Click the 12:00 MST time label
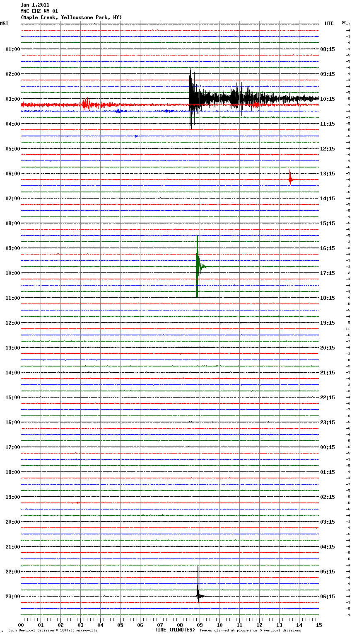Screen dimensions: 352x636 (13, 323)
